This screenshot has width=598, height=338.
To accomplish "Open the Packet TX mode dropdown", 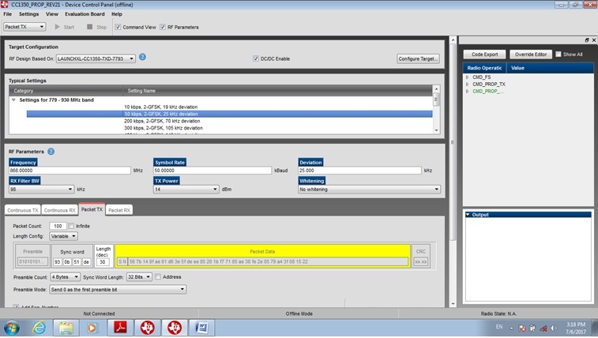I will click(24, 27).
